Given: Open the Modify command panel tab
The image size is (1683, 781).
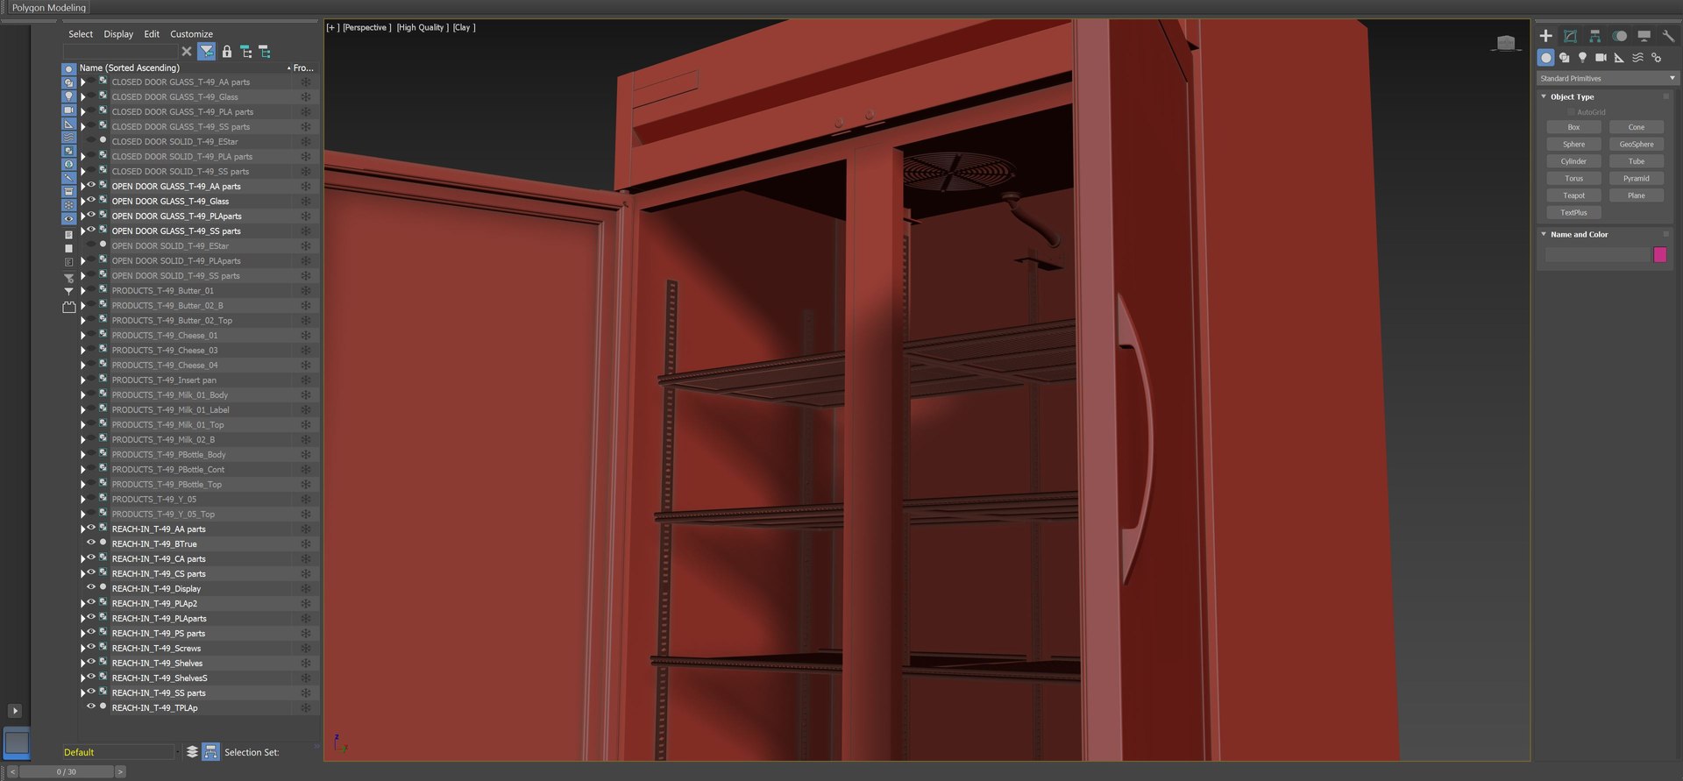Looking at the screenshot, I should click(1570, 36).
